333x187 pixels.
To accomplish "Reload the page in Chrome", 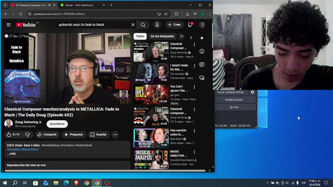I will [21, 14].
